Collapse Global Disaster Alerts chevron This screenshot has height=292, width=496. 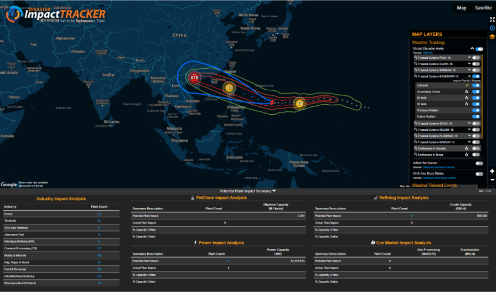click(x=472, y=48)
